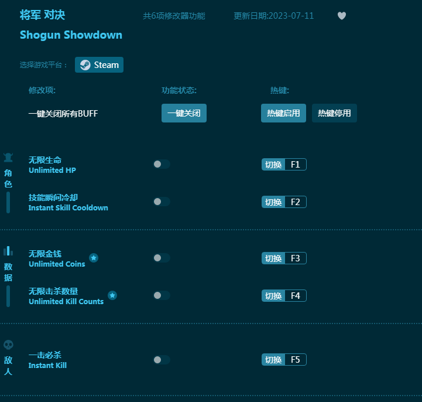Click the 热键: column header
The height and width of the screenshot is (402, 422).
tap(280, 90)
